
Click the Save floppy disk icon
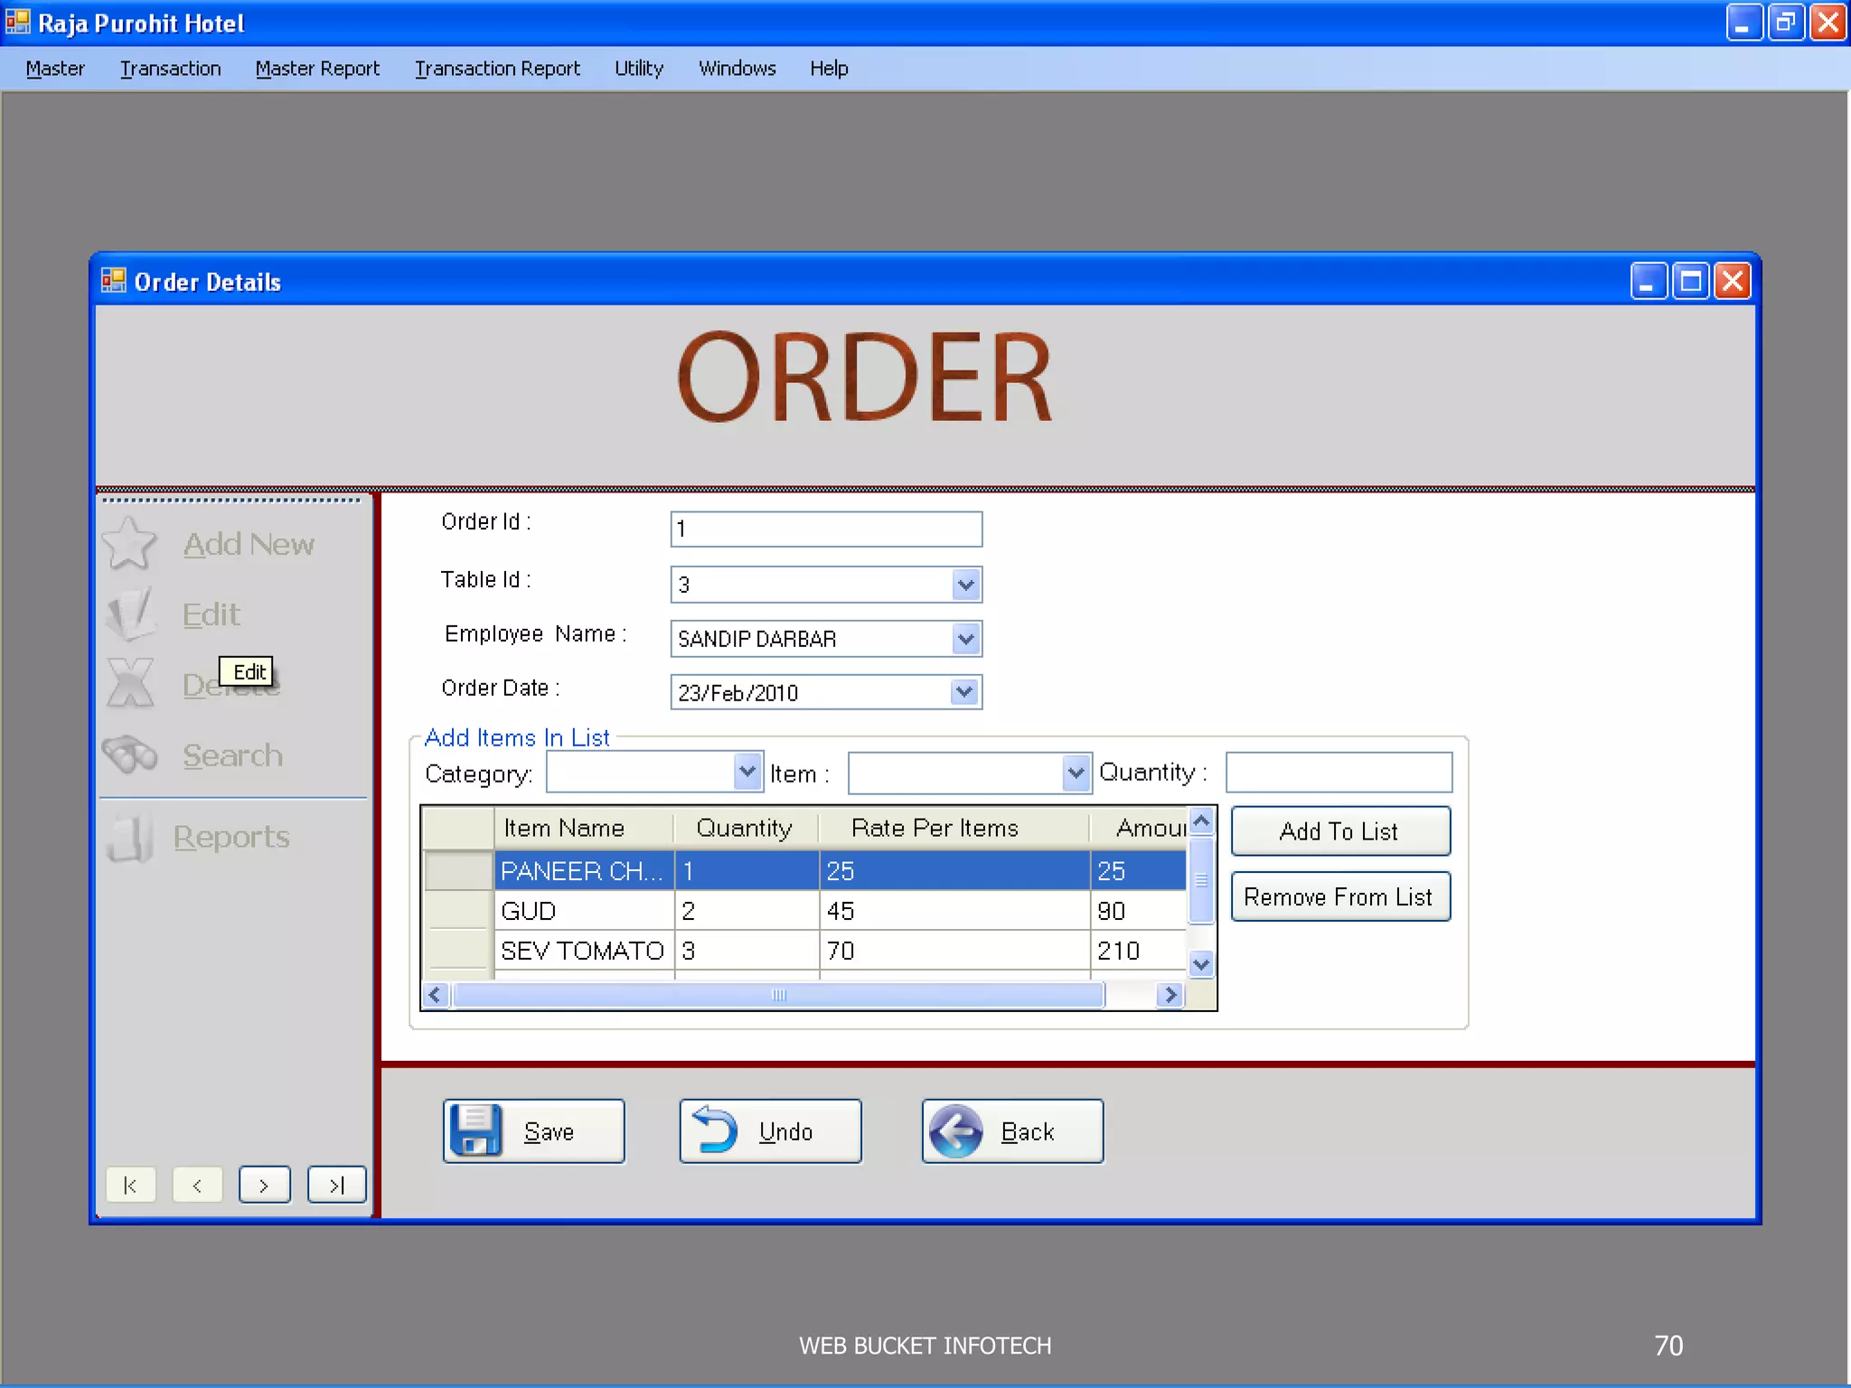coord(475,1130)
